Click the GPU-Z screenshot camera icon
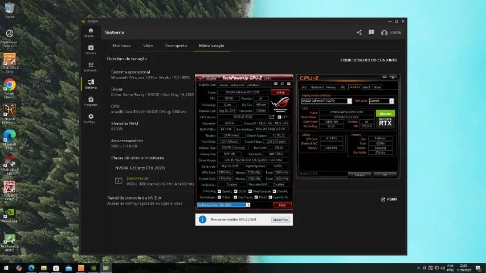This screenshot has width=486, height=273. point(276,84)
